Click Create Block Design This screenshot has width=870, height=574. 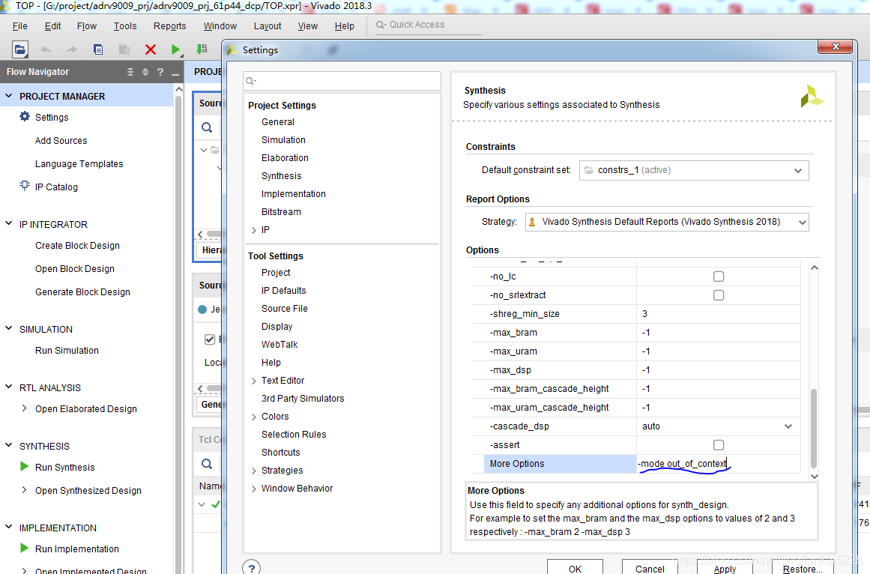click(x=77, y=246)
